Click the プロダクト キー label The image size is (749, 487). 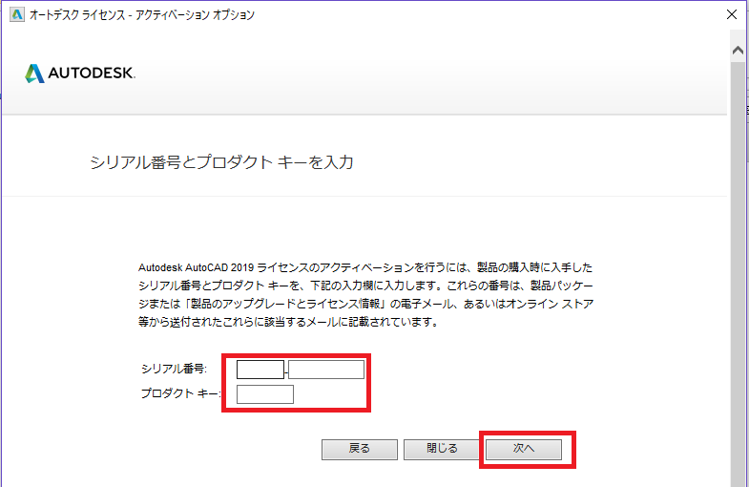[x=180, y=393]
